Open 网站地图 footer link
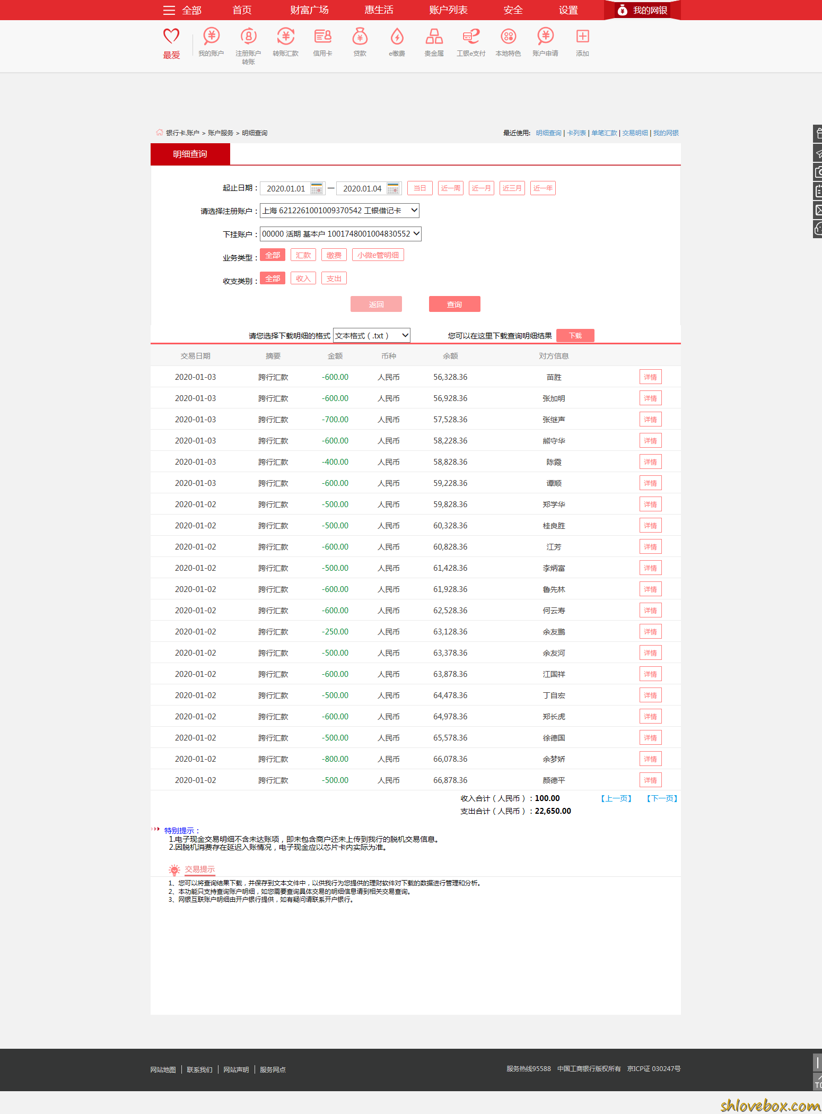The image size is (822, 1114). [163, 1069]
